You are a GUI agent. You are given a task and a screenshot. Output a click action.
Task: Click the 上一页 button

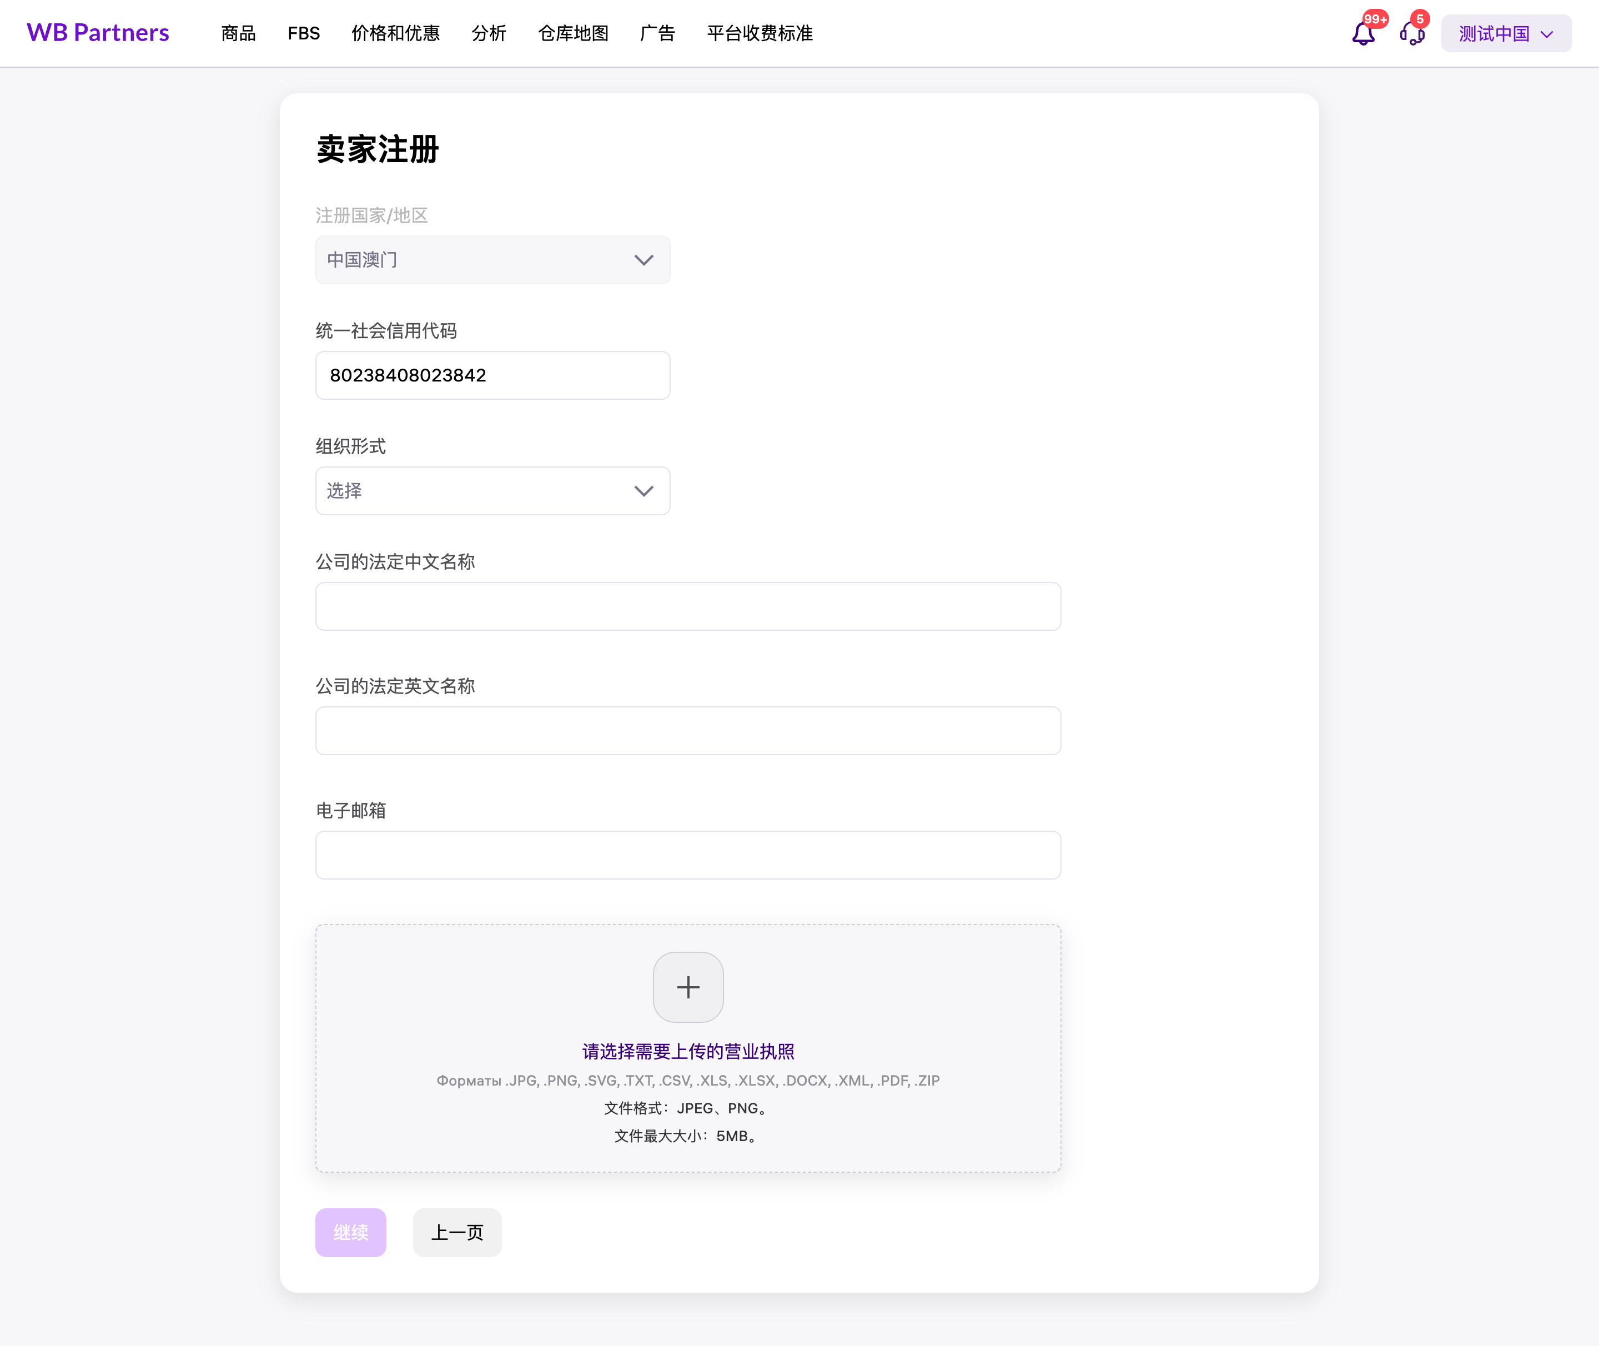coord(457,1232)
